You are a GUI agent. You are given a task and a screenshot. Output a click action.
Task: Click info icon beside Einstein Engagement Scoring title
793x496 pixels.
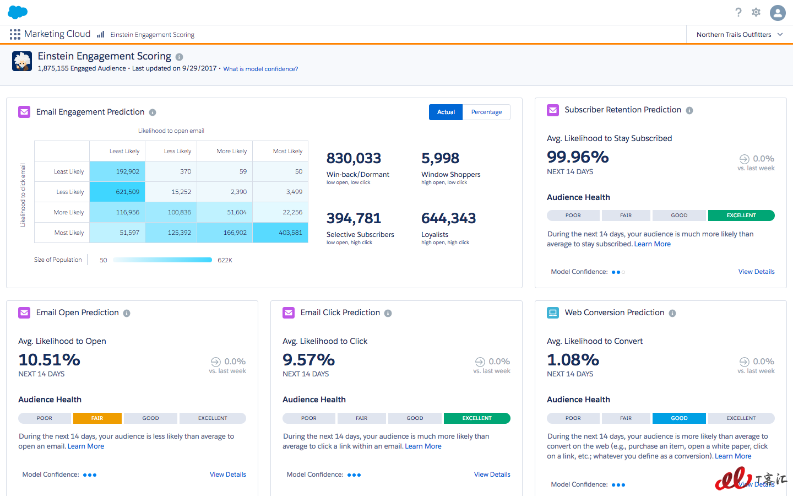179,57
